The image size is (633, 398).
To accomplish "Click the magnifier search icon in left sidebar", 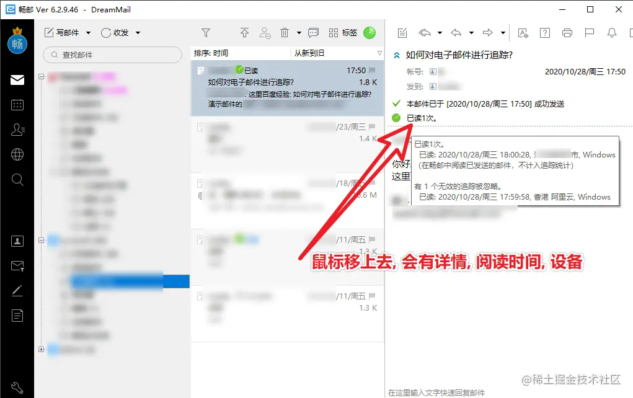I will (x=17, y=179).
